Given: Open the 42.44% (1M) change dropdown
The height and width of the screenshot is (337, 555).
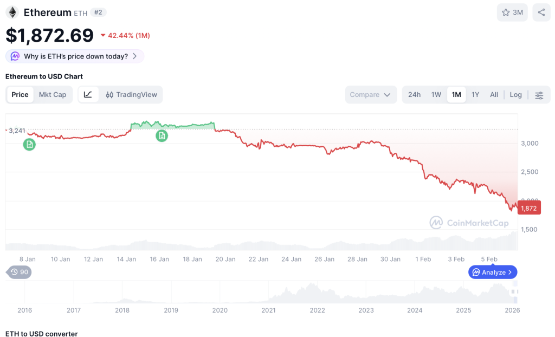Looking at the screenshot, I should [125, 36].
